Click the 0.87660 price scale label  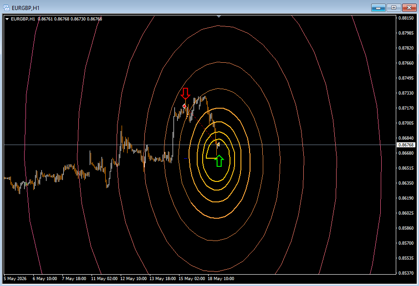point(406,63)
